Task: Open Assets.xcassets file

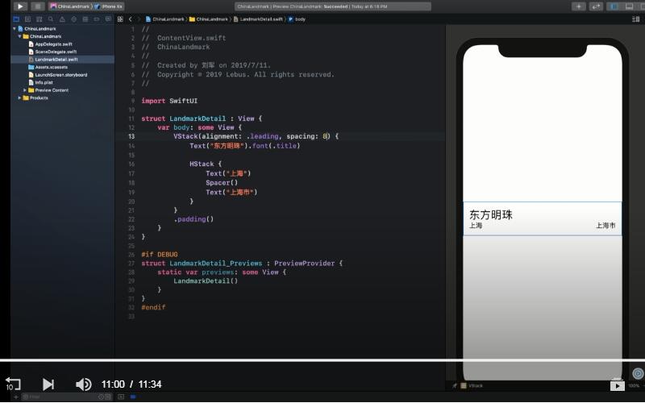Action: tap(51, 67)
